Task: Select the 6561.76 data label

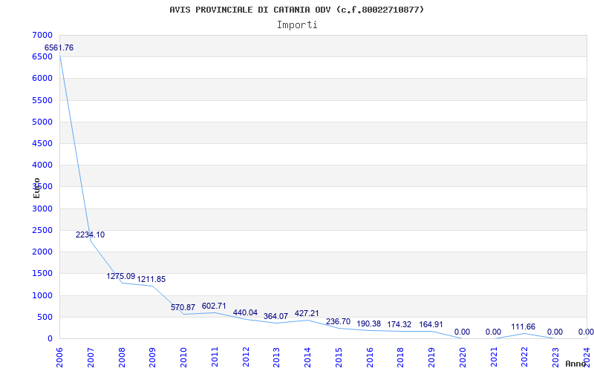Action: 59,47
